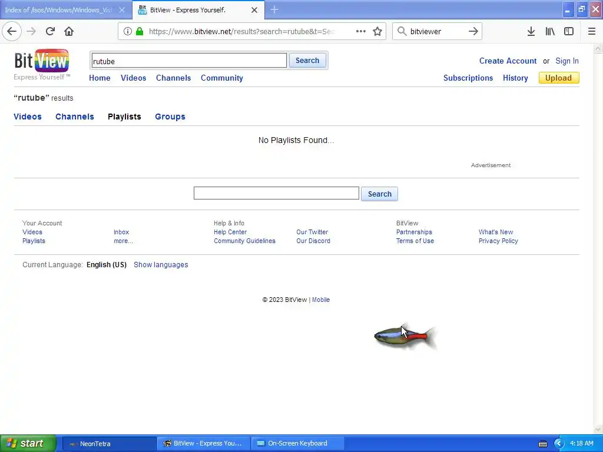Switch to Channels results tab
603x452 pixels.
[75, 117]
